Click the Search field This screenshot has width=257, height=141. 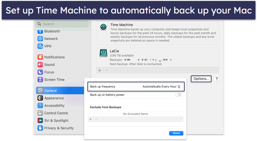pos(62,24)
